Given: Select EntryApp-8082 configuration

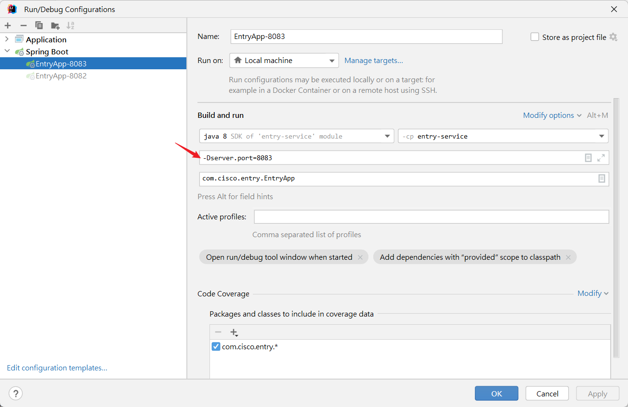Looking at the screenshot, I should tap(93, 76).
